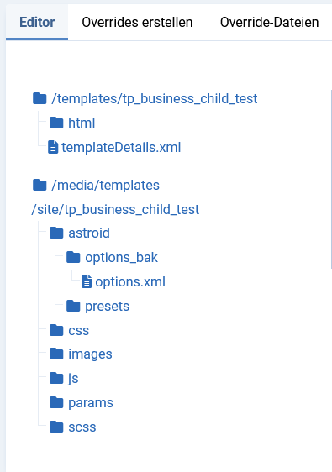Image resolution: width=332 pixels, height=472 pixels.
Task: Switch to the Editor tab
Action: pos(37,23)
